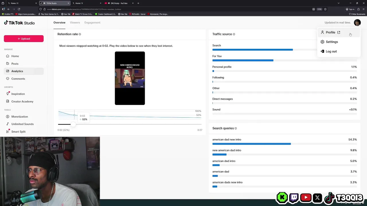The image size is (367, 206).
Task: Open the Watch TV Shows Online bookmark
Action: coord(82,14)
